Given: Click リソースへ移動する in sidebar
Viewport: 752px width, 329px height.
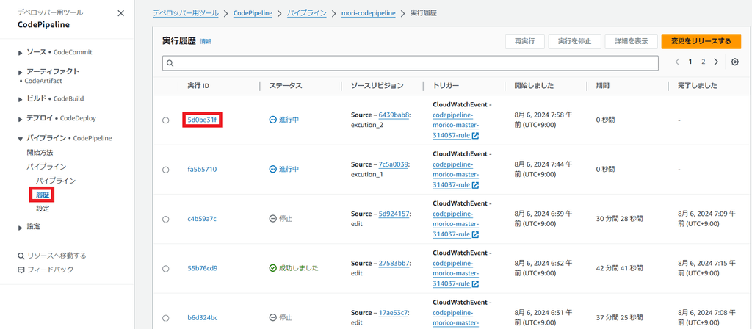Looking at the screenshot, I should 57,256.
